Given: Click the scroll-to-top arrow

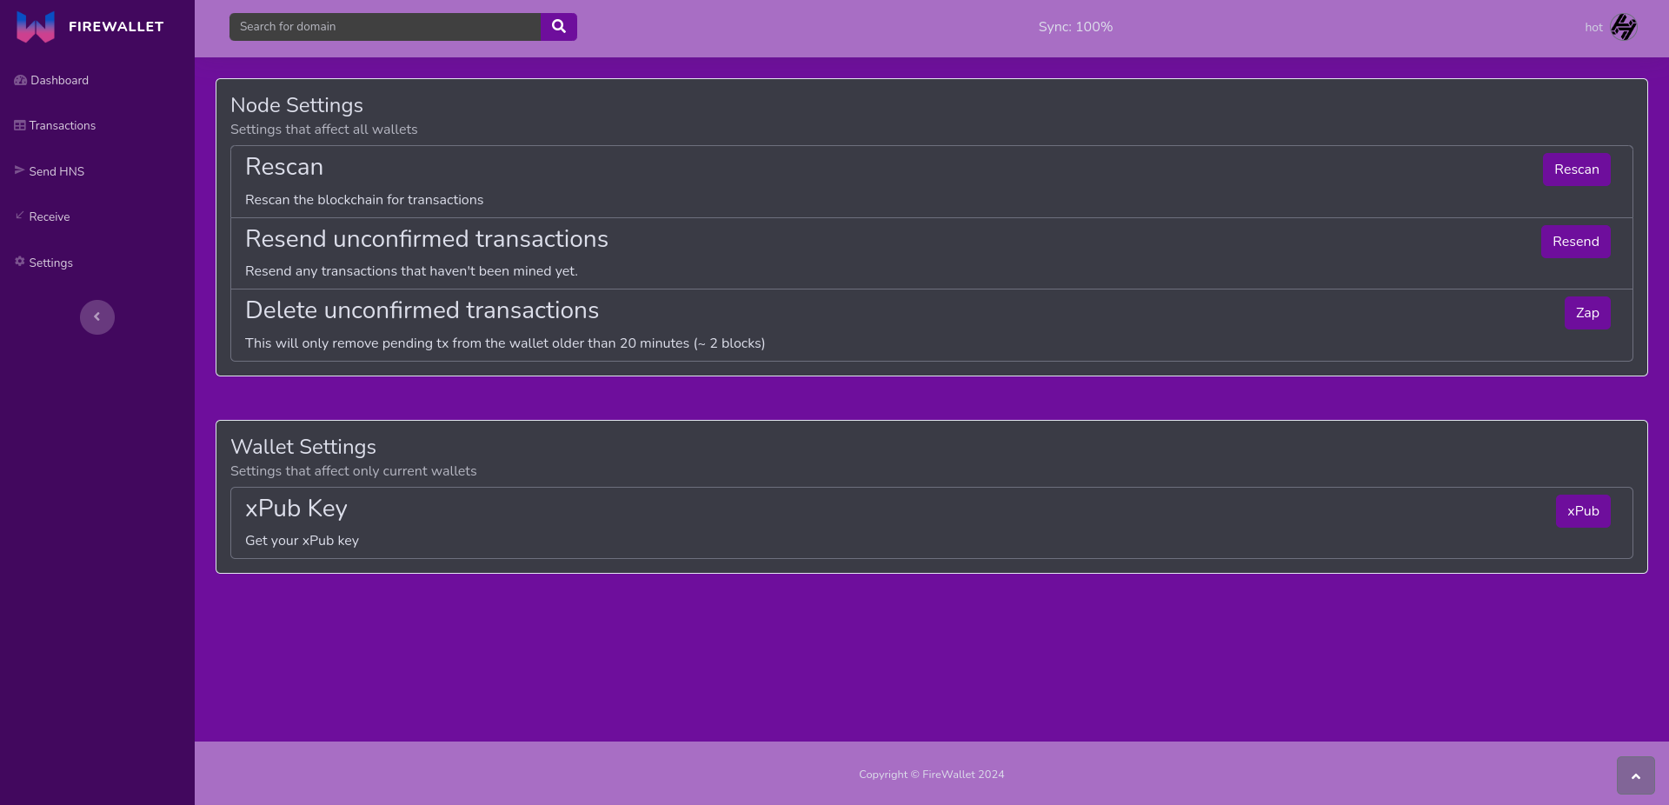Looking at the screenshot, I should tap(1635, 775).
